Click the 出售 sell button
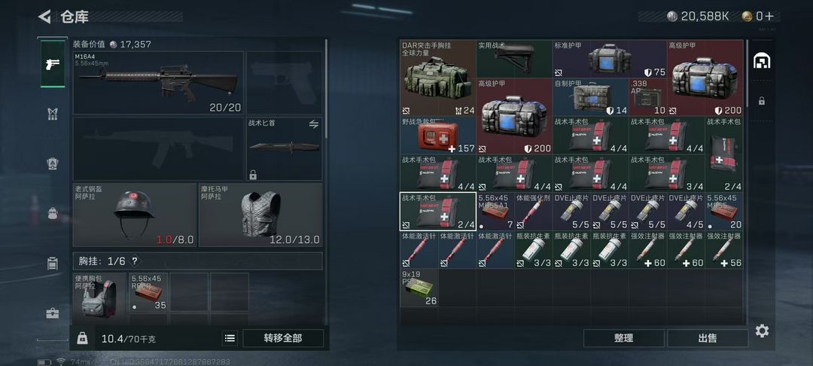 [707, 338]
